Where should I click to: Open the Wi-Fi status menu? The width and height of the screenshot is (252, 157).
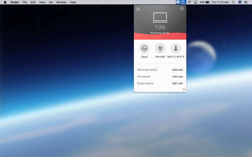[189, 2]
